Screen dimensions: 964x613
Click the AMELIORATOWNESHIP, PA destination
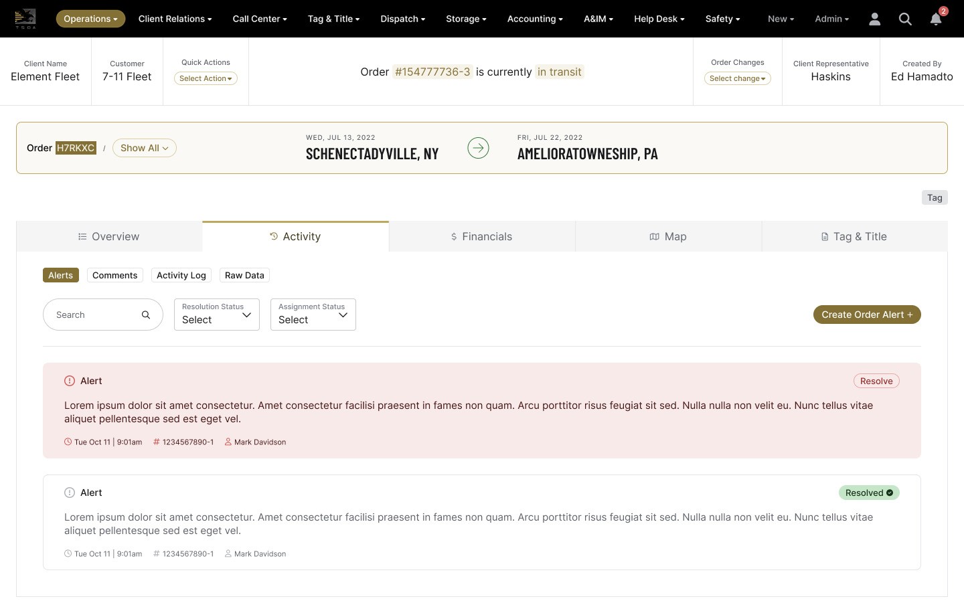[588, 154]
